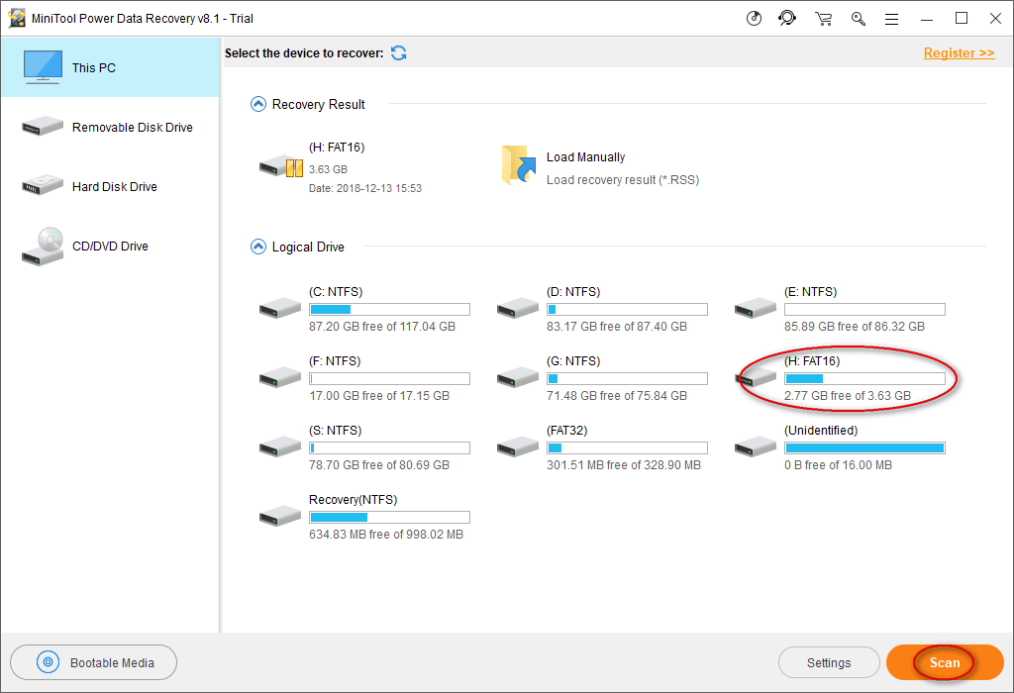This screenshot has width=1014, height=693.
Task: Click the '(G: NTFS)' drive label
Action: 573,361
